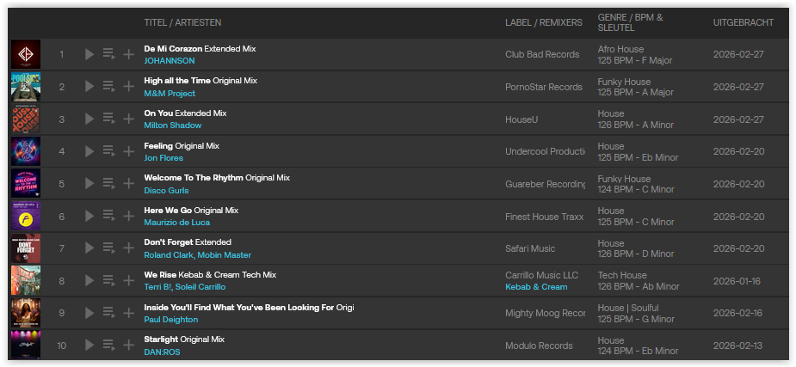Open artist Mobin Master's page

coord(225,255)
